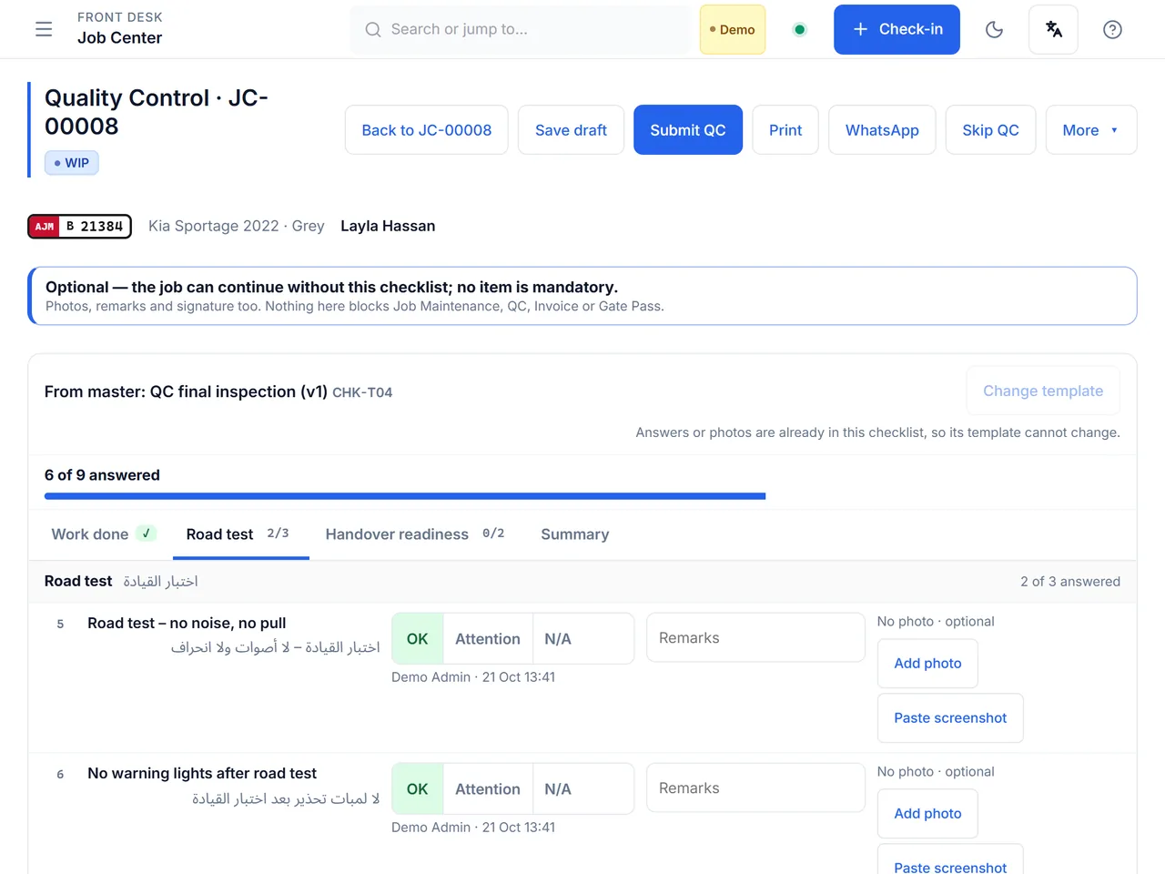The image size is (1165, 874).
Task: Click the WIP status badge
Action: pyautogui.click(x=72, y=163)
